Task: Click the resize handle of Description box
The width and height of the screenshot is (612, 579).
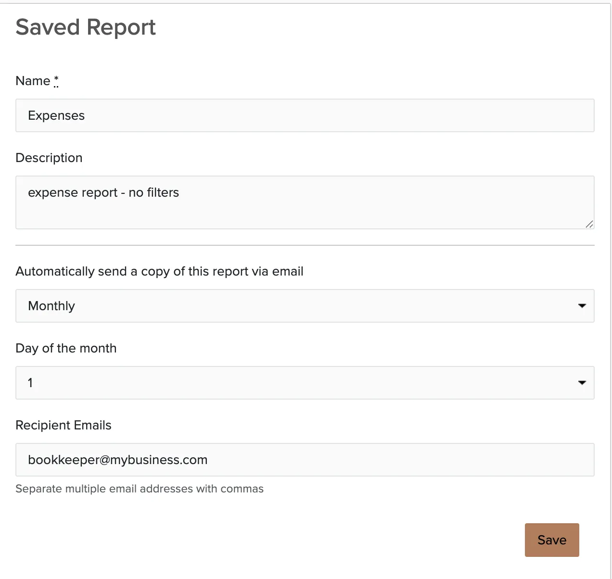Action: [589, 224]
